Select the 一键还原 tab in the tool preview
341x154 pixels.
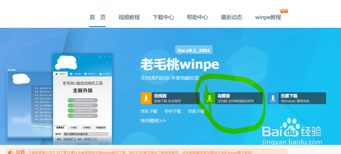tap(75, 74)
